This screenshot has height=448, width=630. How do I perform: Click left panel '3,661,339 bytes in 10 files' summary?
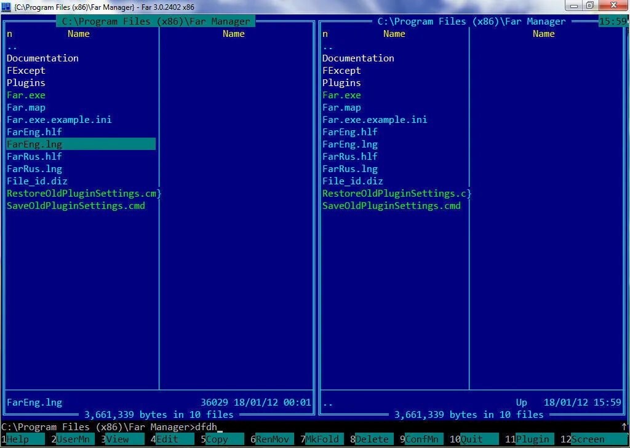point(159,414)
